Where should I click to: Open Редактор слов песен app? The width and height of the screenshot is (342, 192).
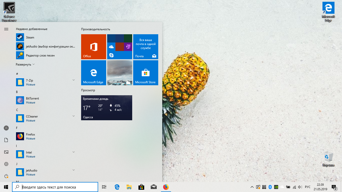[45, 55]
